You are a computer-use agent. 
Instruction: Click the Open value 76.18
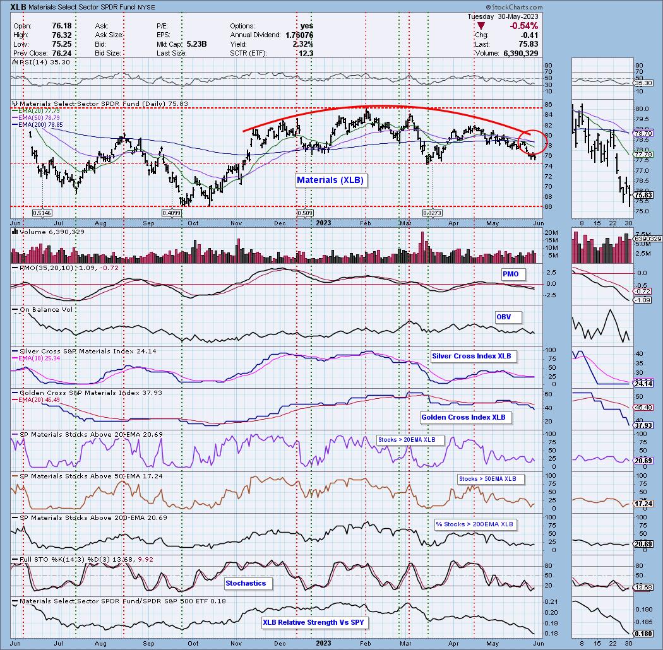pos(62,26)
